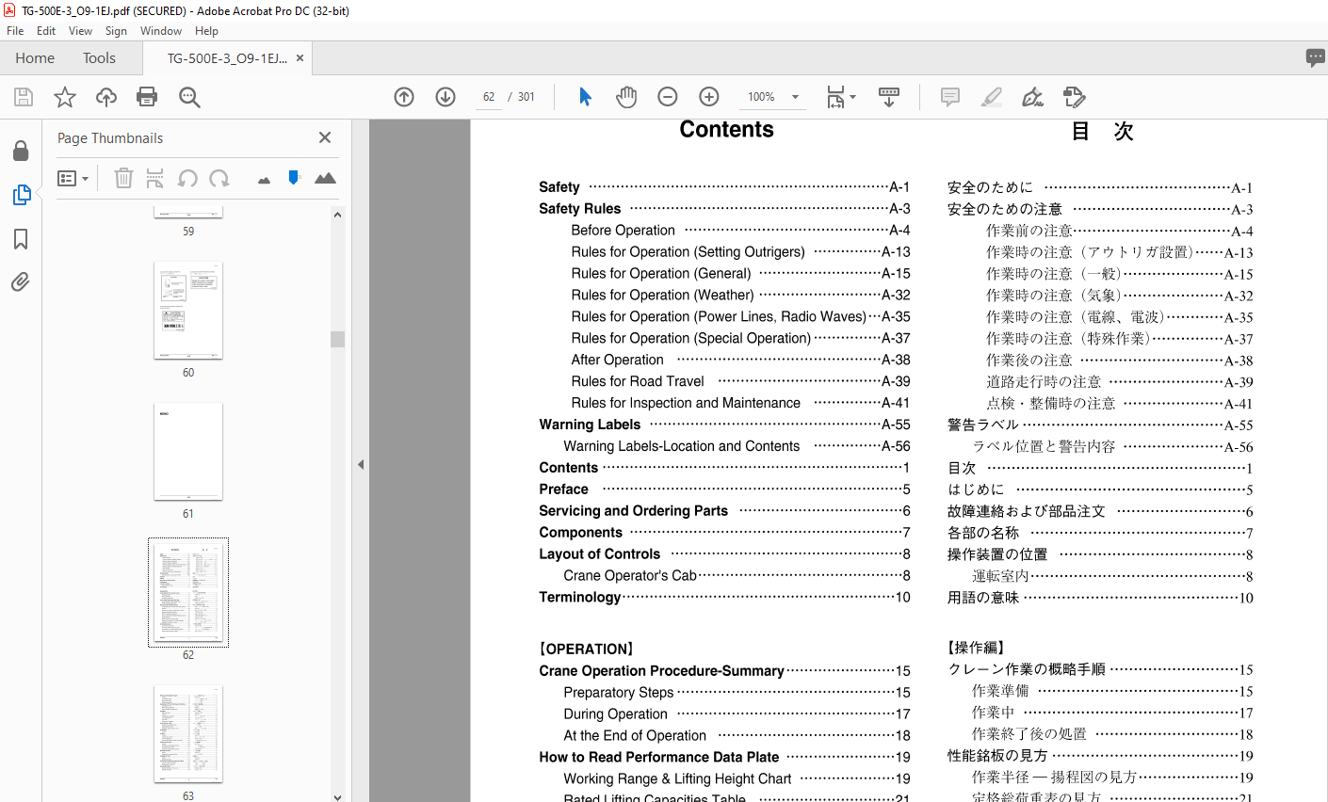Close the TG-500E-3_O9-1EJ document tab
Screen dimensions: 1328x802
click(x=300, y=58)
